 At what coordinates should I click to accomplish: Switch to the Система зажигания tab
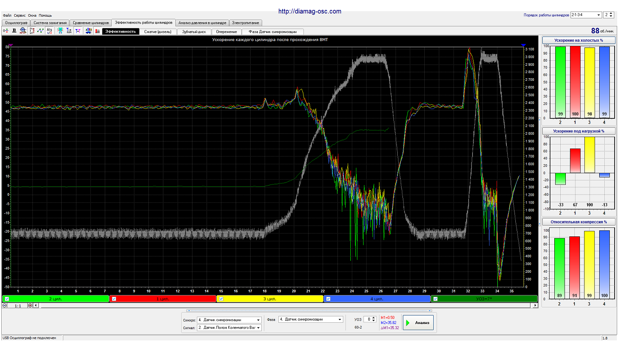[50, 23]
